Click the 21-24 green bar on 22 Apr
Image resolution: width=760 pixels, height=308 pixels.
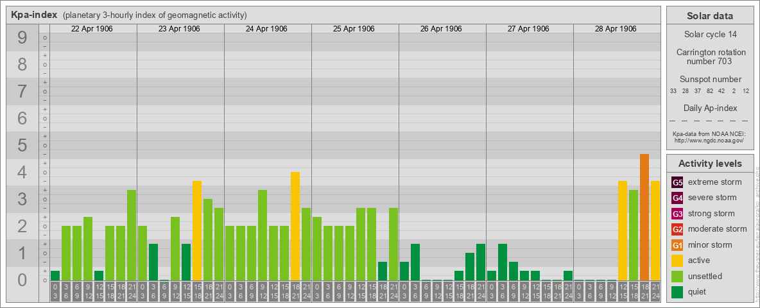point(132,235)
